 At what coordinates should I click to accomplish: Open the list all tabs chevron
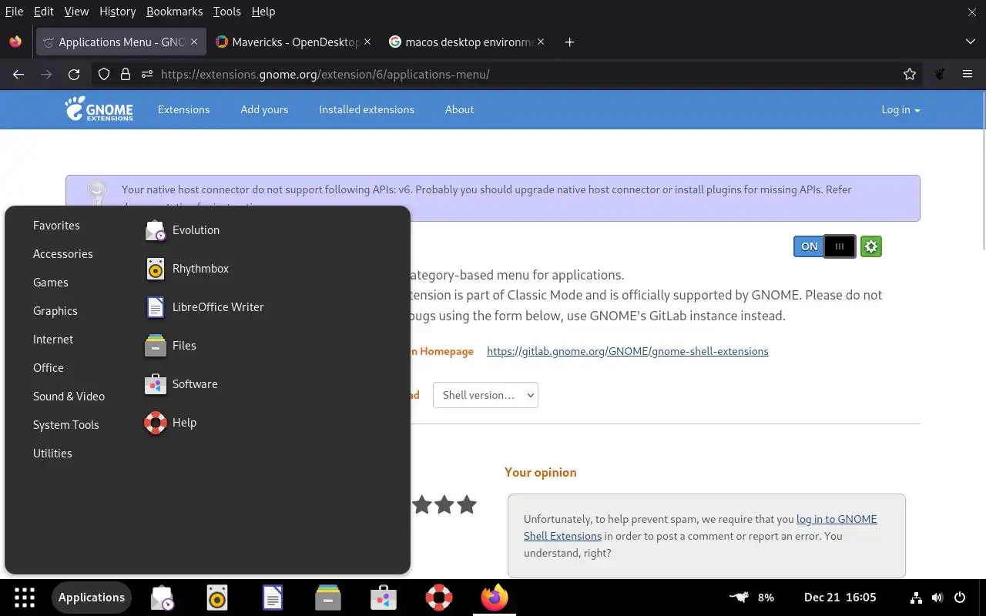point(971,42)
